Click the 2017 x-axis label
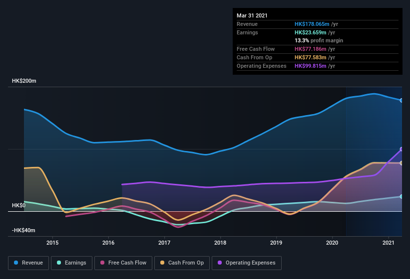 (x=164, y=243)
